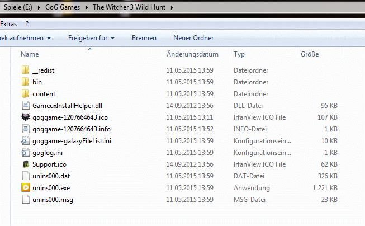Click the 'DAT-Datei' type cell
This screenshot has width=365, height=226.
tap(249, 176)
